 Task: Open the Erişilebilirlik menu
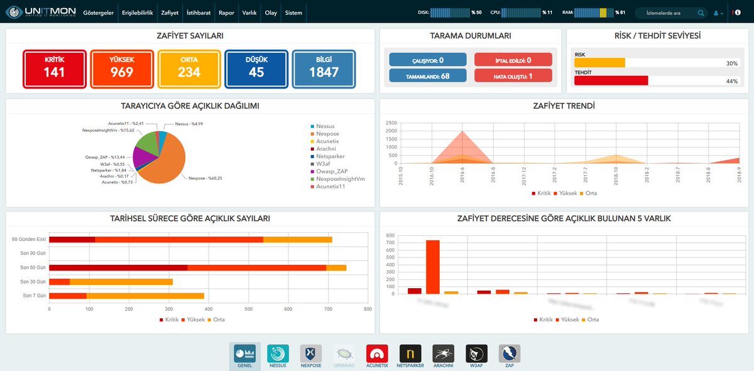(136, 13)
